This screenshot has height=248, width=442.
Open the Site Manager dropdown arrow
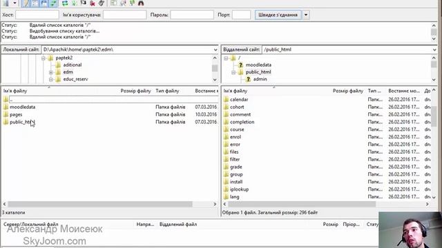coord(15,3)
